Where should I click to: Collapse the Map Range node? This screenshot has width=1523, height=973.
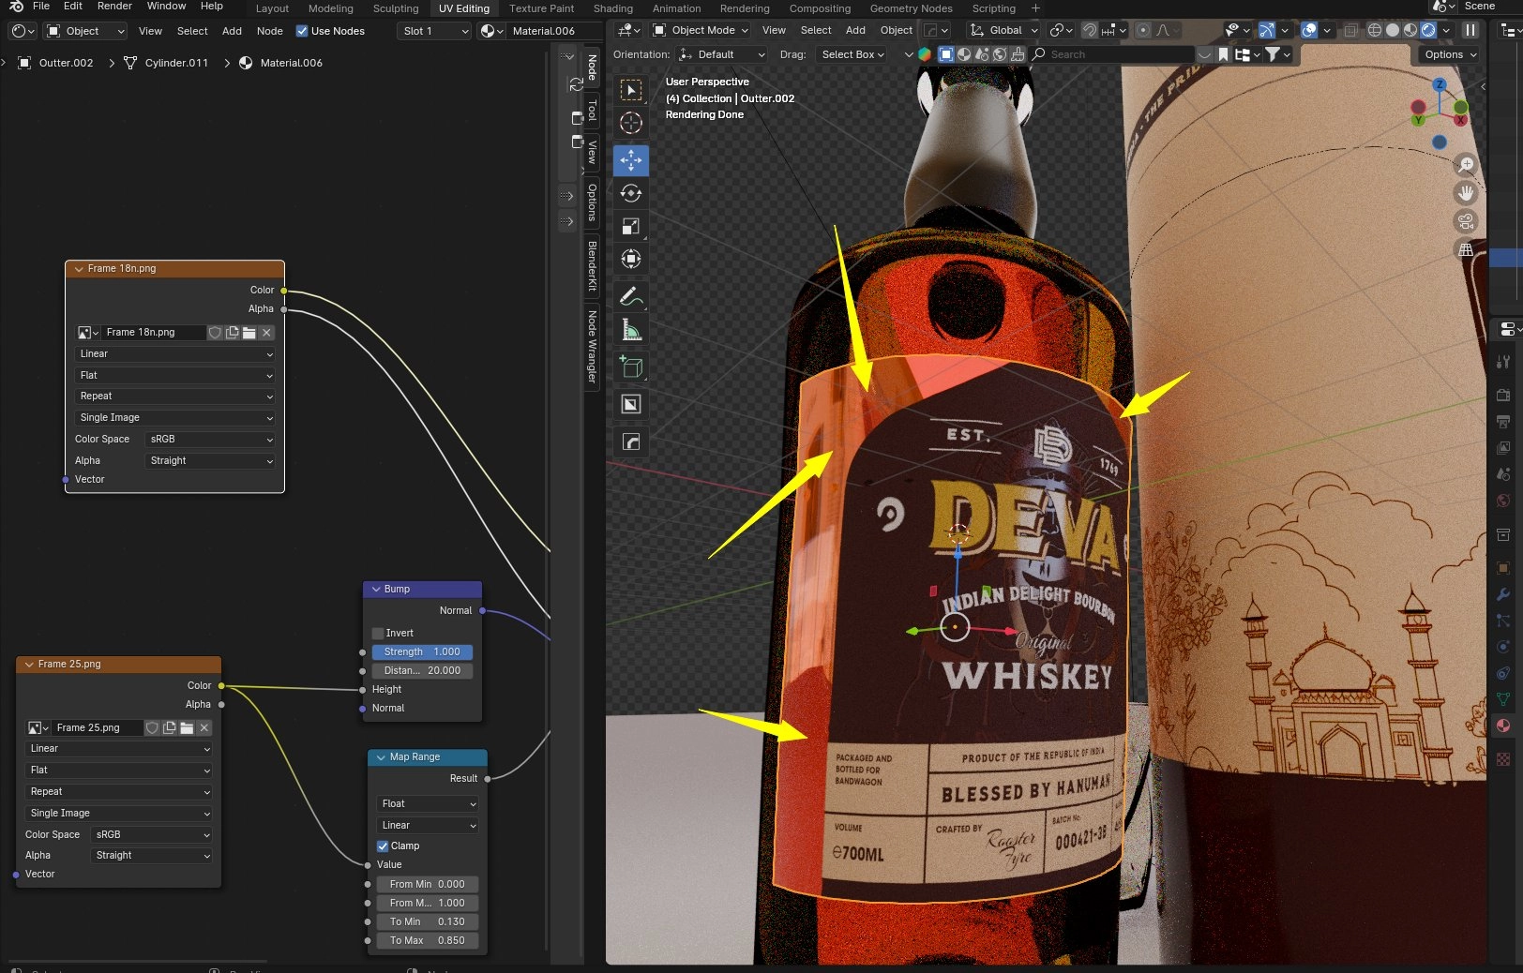pyautogui.click(x=381, y=757)
